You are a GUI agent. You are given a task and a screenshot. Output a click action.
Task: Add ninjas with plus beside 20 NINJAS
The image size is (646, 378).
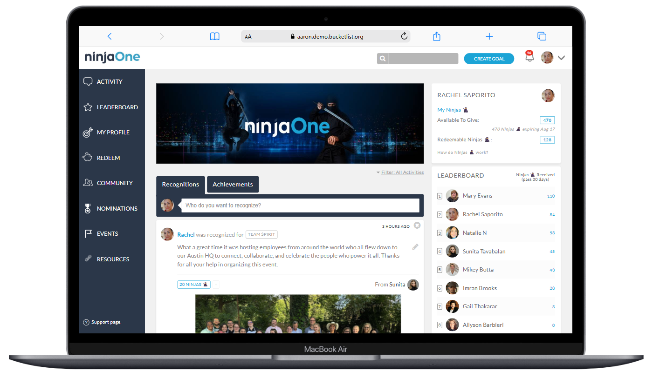click(216, 285)
